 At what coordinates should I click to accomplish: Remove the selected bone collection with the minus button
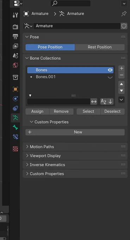(122, 75)
